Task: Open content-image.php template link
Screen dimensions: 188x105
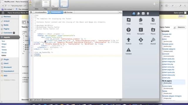Action: click(168, 62)
